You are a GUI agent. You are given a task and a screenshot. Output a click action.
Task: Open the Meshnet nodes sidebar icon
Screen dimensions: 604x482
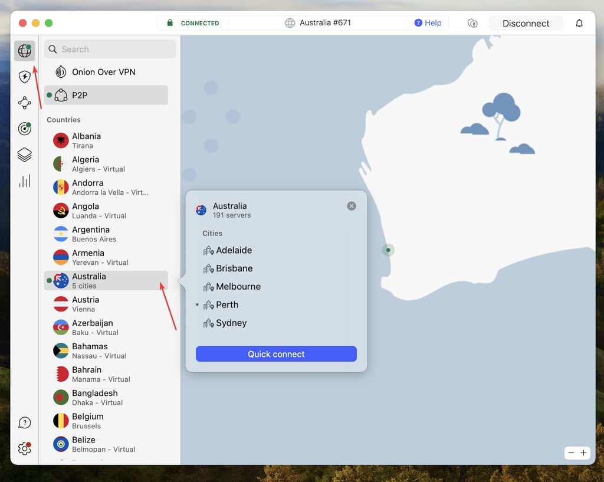(25, 103)
